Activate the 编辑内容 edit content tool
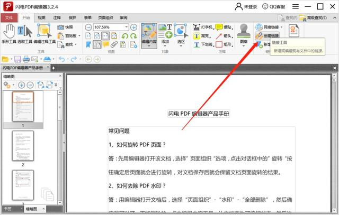The height and width of the screenshot is (215, 339). (149, 35)
